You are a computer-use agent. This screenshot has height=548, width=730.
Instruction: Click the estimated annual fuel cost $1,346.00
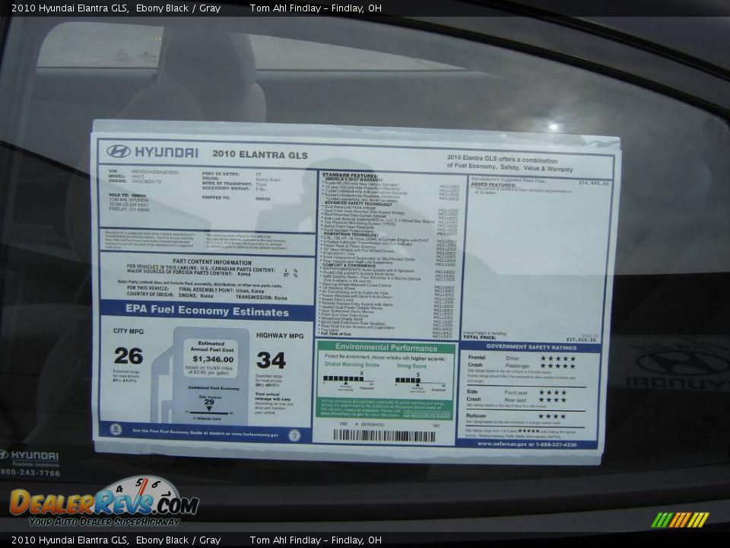(x=213, y=358)
